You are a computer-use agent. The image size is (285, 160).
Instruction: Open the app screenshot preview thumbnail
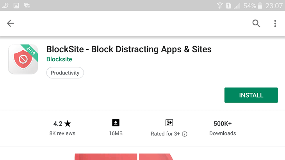[x=124, y=157]
